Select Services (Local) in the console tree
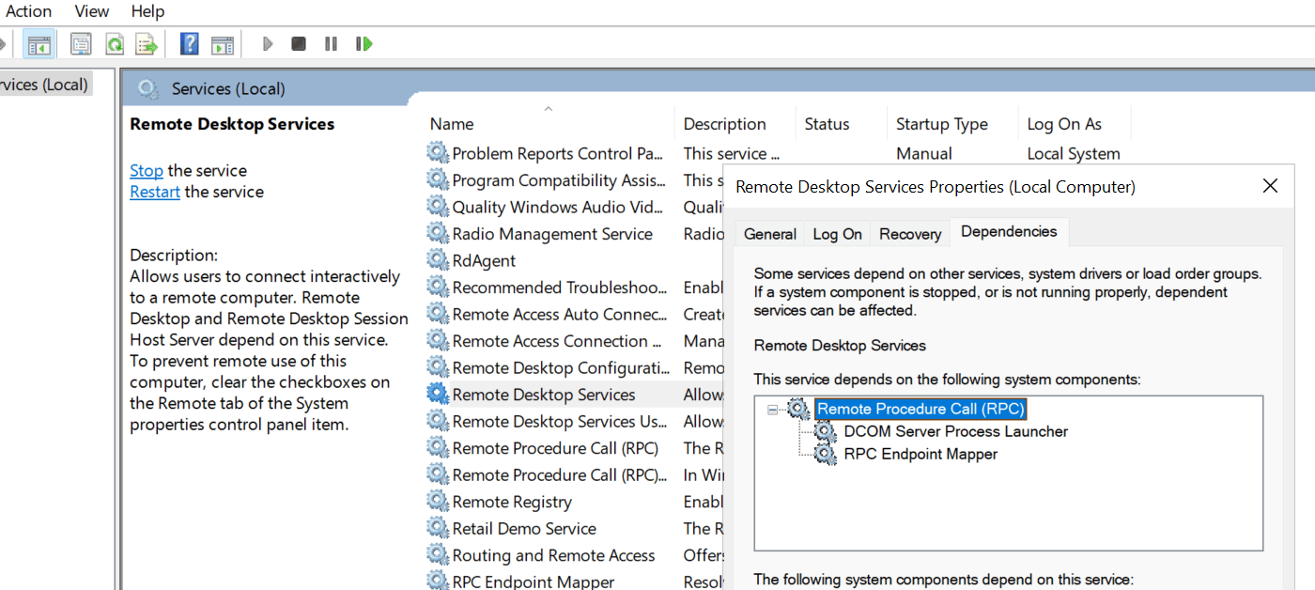This screenshot has width=1315, height=590. pos(44,85)
